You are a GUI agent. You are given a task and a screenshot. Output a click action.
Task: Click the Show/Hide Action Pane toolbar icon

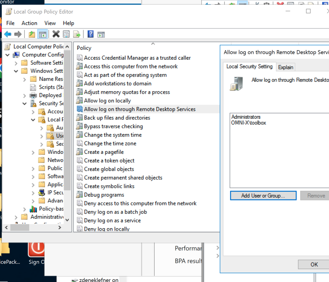point(101,34)
